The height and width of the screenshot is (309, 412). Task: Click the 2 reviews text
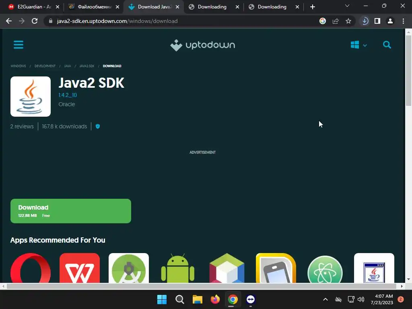[x=22, y=126]
